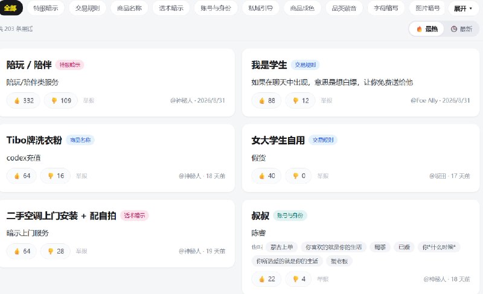Click the 话术暗示 badge on 二手空调 card
This screenshot has width=483, height=294.
[x=134, y=216]
